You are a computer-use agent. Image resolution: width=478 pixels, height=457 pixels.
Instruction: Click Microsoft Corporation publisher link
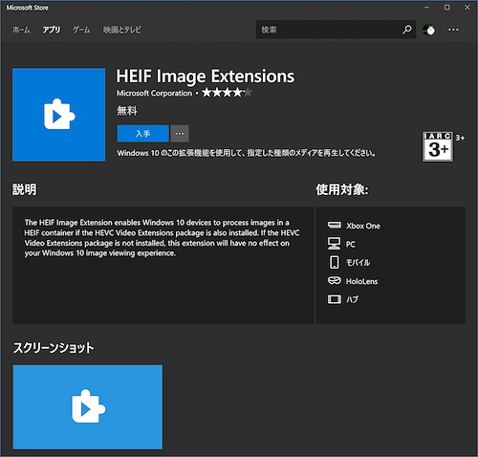pos(154,93)
